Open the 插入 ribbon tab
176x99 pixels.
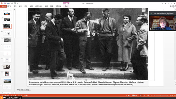(x=15, y=6)
